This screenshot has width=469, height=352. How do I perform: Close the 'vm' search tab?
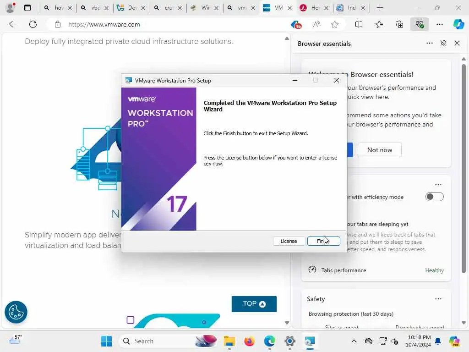pyautogui.click(x=253, y=8)
